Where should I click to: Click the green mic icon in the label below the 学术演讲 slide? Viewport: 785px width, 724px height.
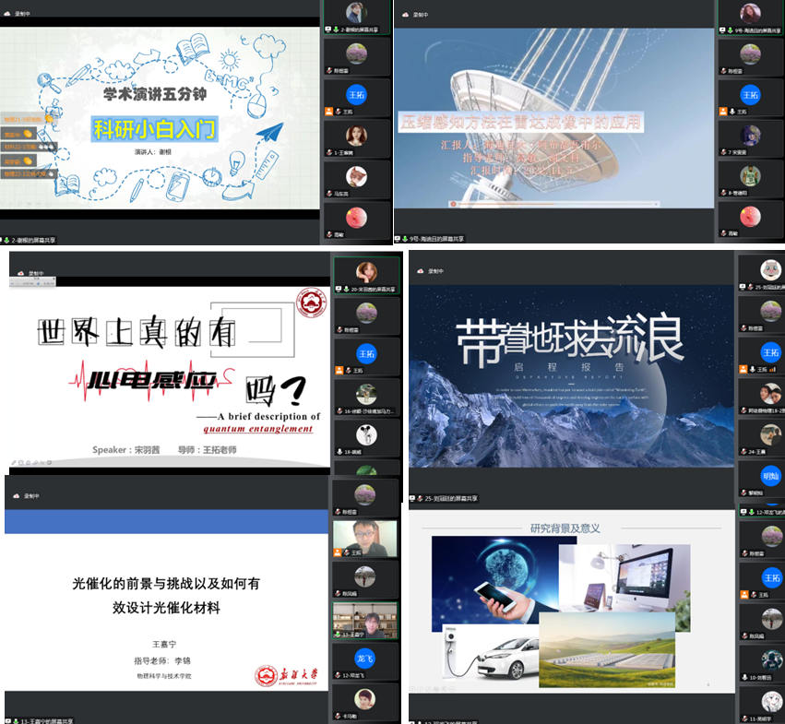[7, 241]
